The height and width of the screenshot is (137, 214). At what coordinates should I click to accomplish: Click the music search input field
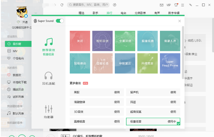88,5
